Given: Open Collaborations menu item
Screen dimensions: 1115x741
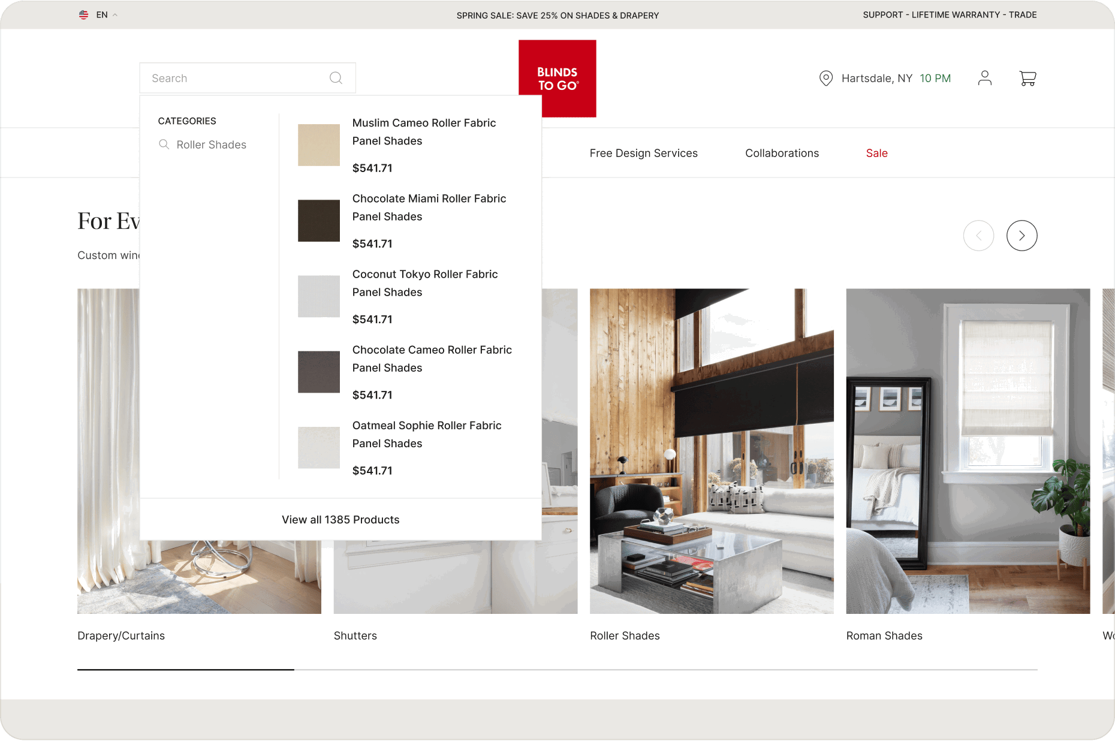Looking at the screenshot, I should point(782,153).
